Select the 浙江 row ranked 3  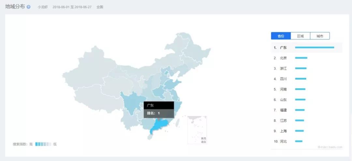coord(307,68)
